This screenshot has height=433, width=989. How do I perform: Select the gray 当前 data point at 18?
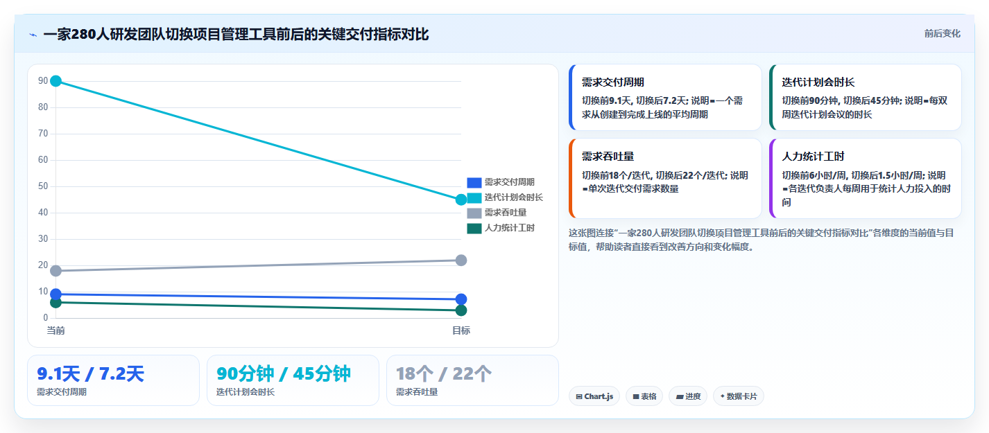tap(56, 271)
